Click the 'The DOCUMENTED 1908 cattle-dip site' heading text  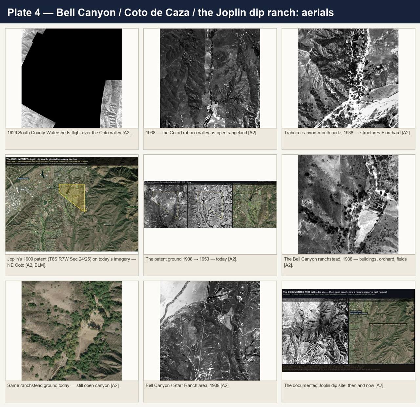[335, 292]
